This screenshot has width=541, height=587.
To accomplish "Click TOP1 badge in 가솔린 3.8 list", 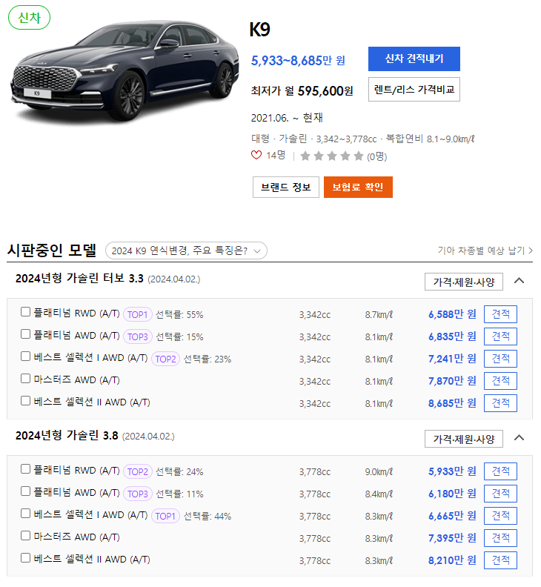I will tap(165, 517).
